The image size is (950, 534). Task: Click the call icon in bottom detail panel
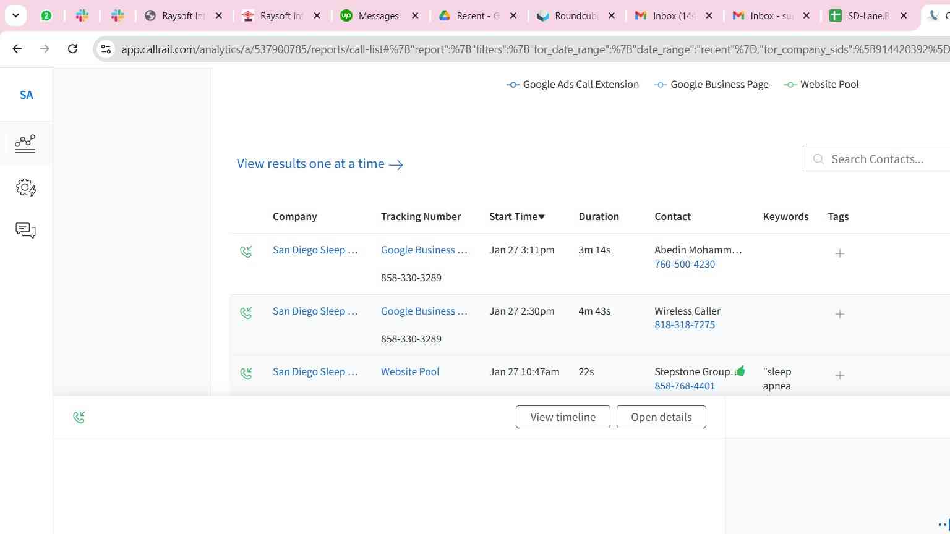coord(79,418)
